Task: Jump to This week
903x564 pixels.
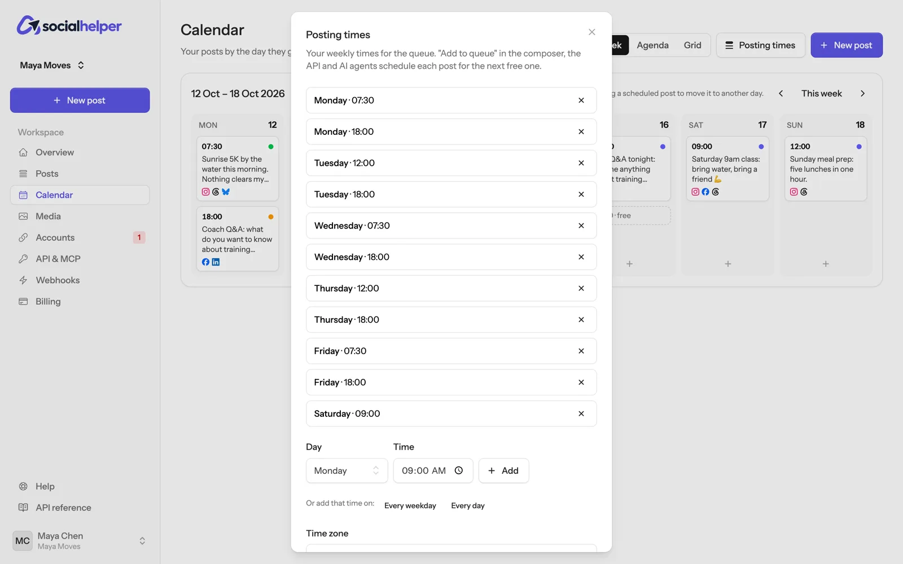Action: 821,94
